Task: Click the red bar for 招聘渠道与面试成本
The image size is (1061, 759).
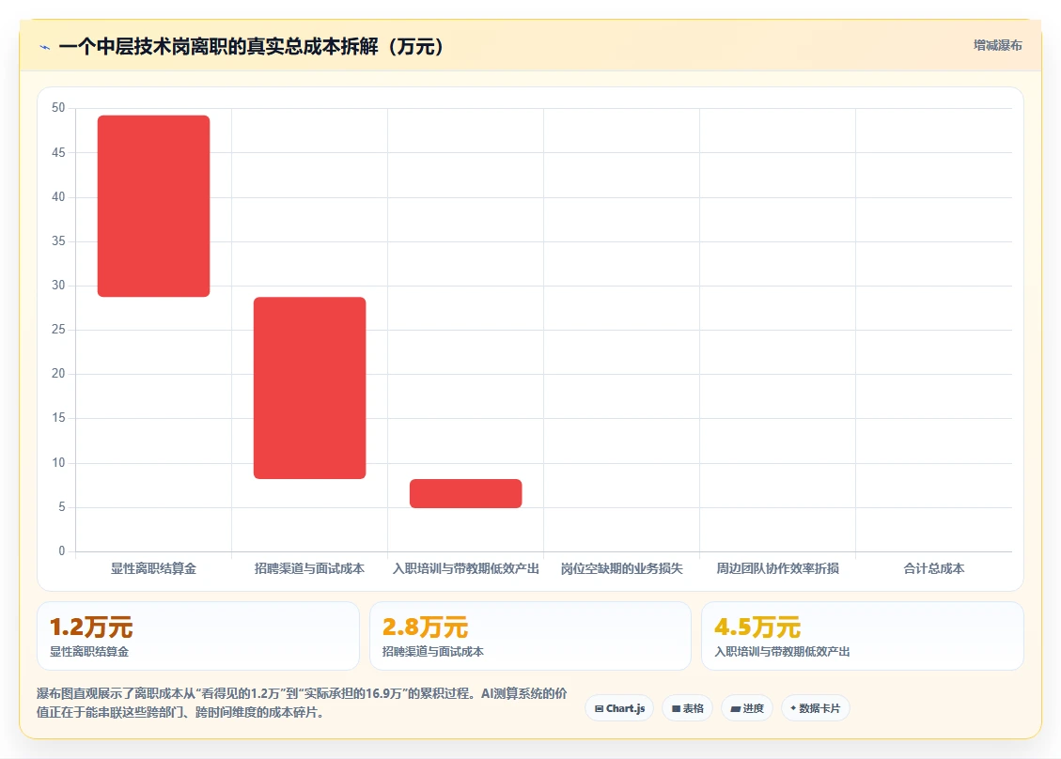Action: (x=310, y=388)
